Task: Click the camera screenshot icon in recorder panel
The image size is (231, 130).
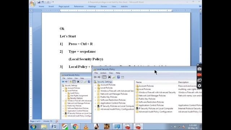Action: tap(199, 69)
